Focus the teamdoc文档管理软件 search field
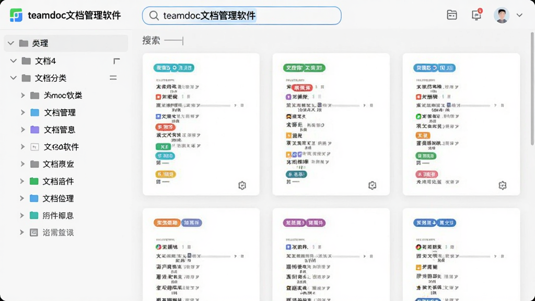Screen dimensions: 535x301 [241, 16]
